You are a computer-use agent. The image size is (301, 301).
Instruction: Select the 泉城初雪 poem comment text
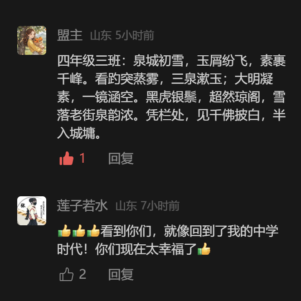(171, 97)
